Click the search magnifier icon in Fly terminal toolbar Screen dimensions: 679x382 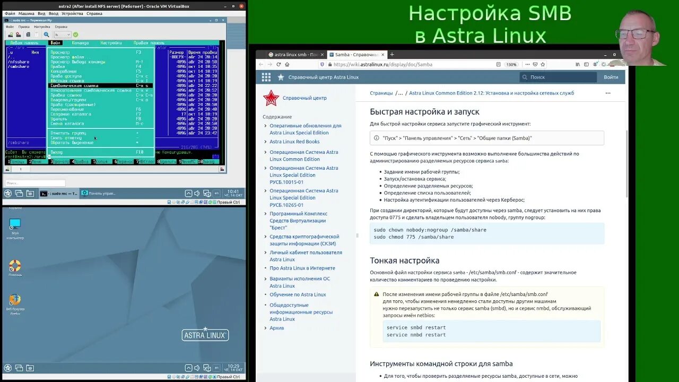(47, 34)
